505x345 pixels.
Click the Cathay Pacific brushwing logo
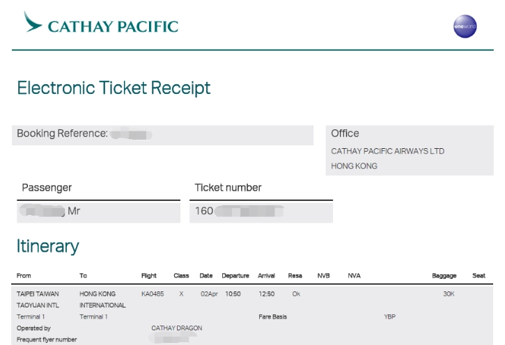pos(33,22)
